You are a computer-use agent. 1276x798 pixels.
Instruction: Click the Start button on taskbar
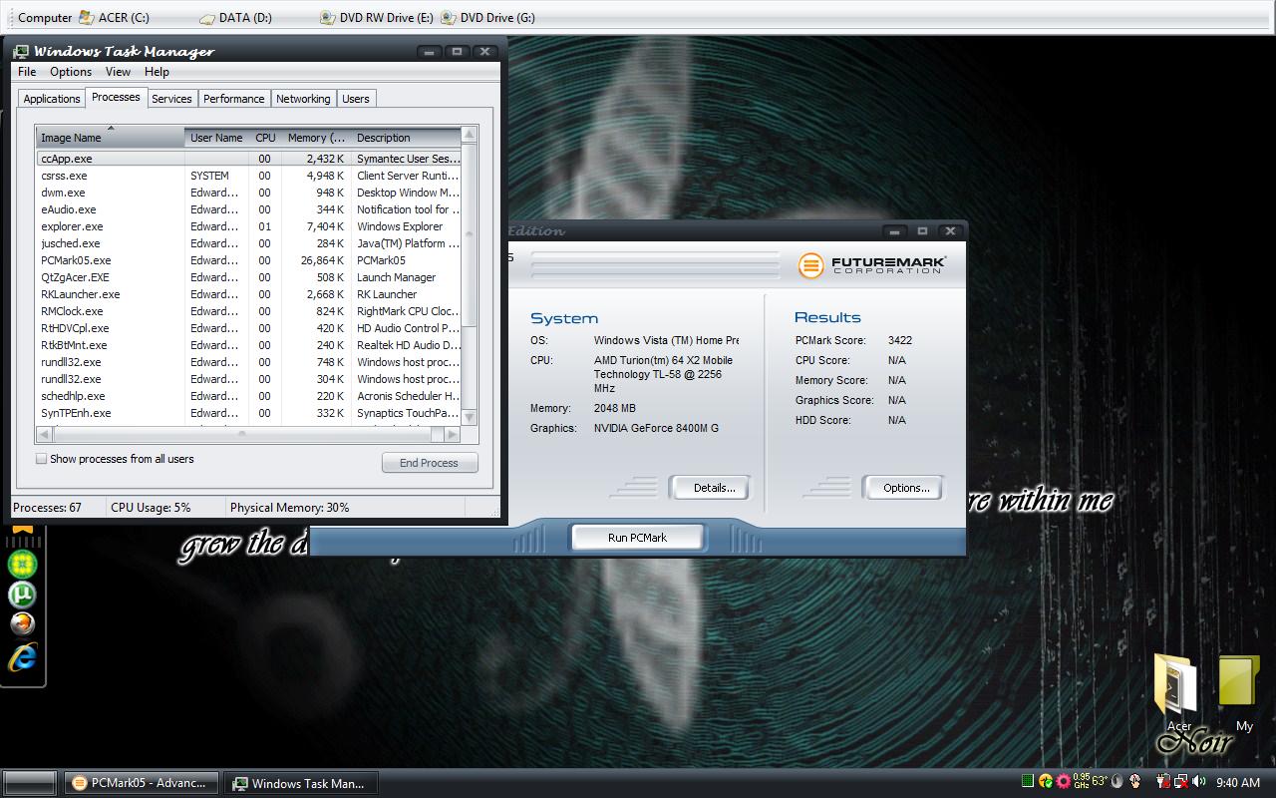click(30, 783)
